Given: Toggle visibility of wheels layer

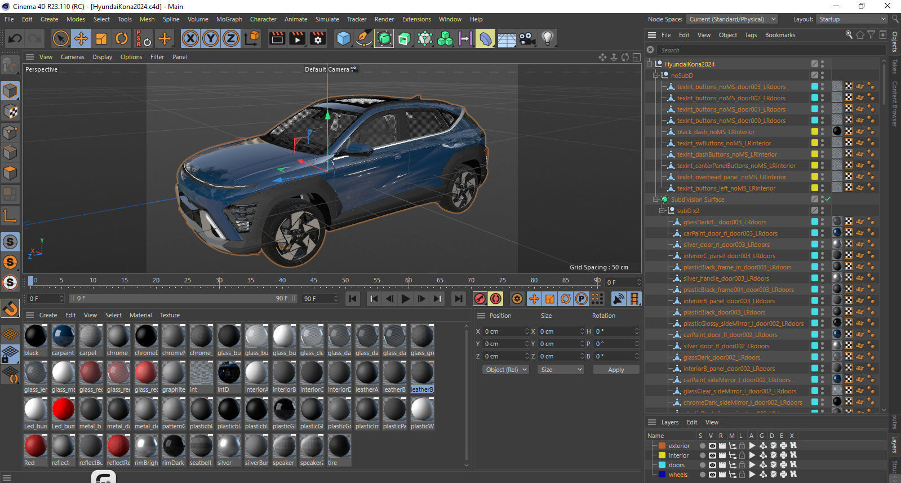Looking at the screenshot, I should 712,475.
